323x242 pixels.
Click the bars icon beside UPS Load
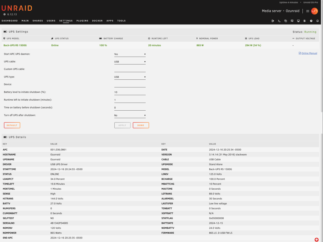[x=246, y=38]
